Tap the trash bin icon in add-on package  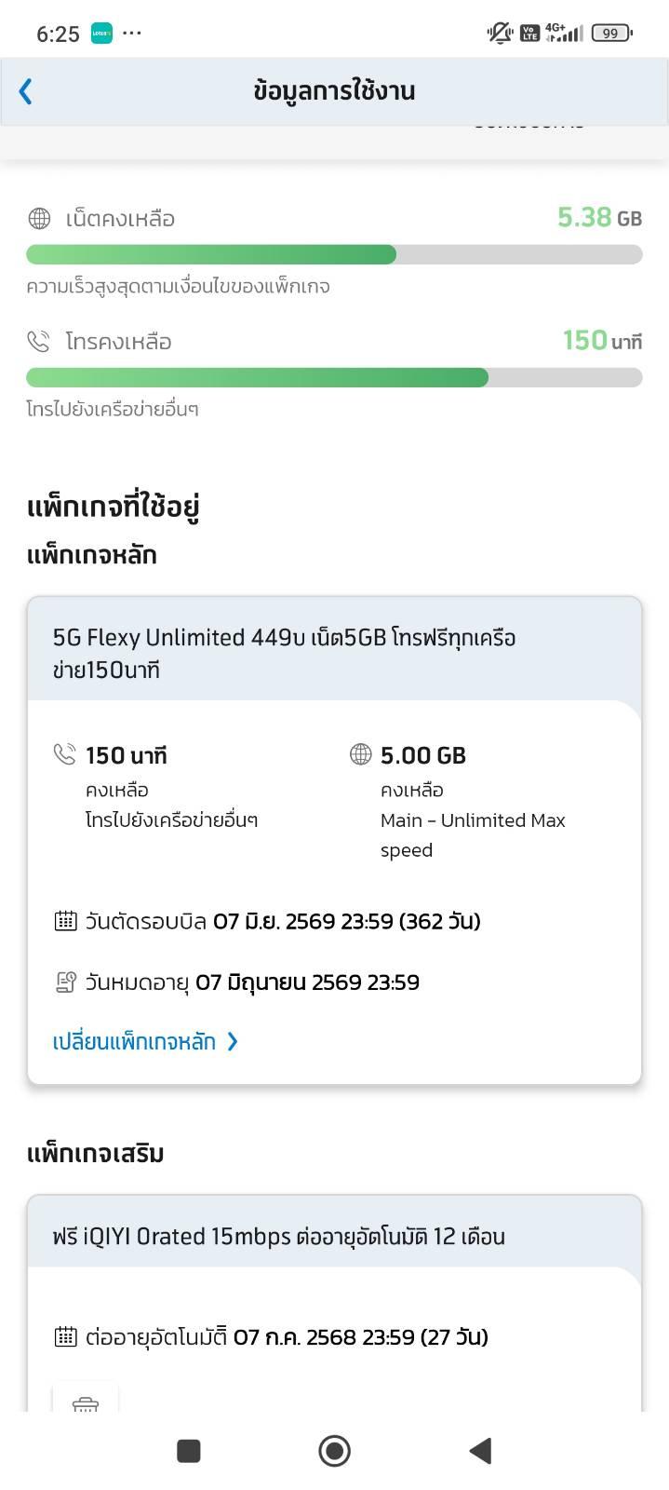(x=85, y=1403)
